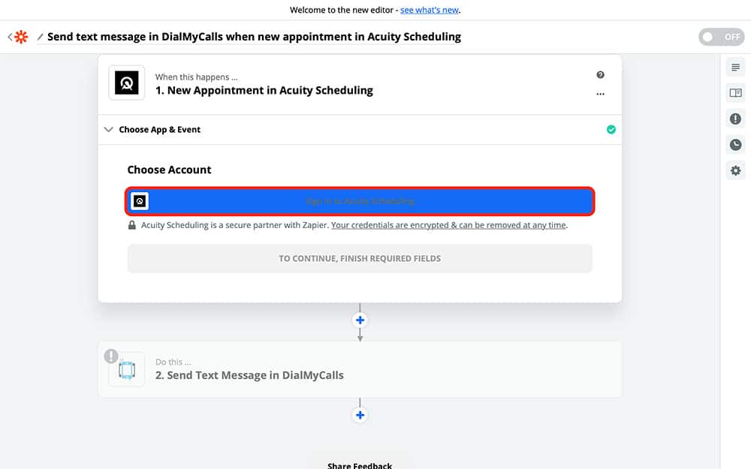Screen dimensions: 751x469
Task: Open the settings gear icon in sidebar
Action: point(735,170)
